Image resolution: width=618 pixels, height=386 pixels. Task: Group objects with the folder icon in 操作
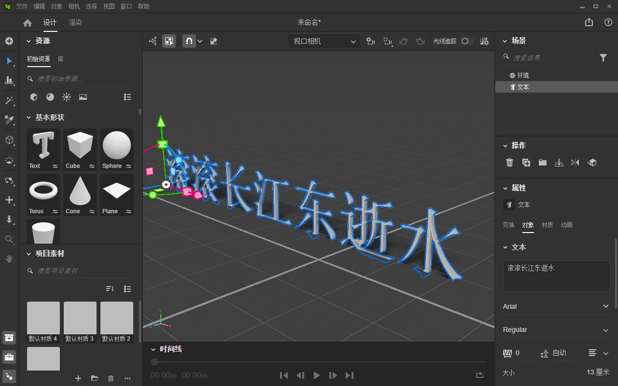543,163
